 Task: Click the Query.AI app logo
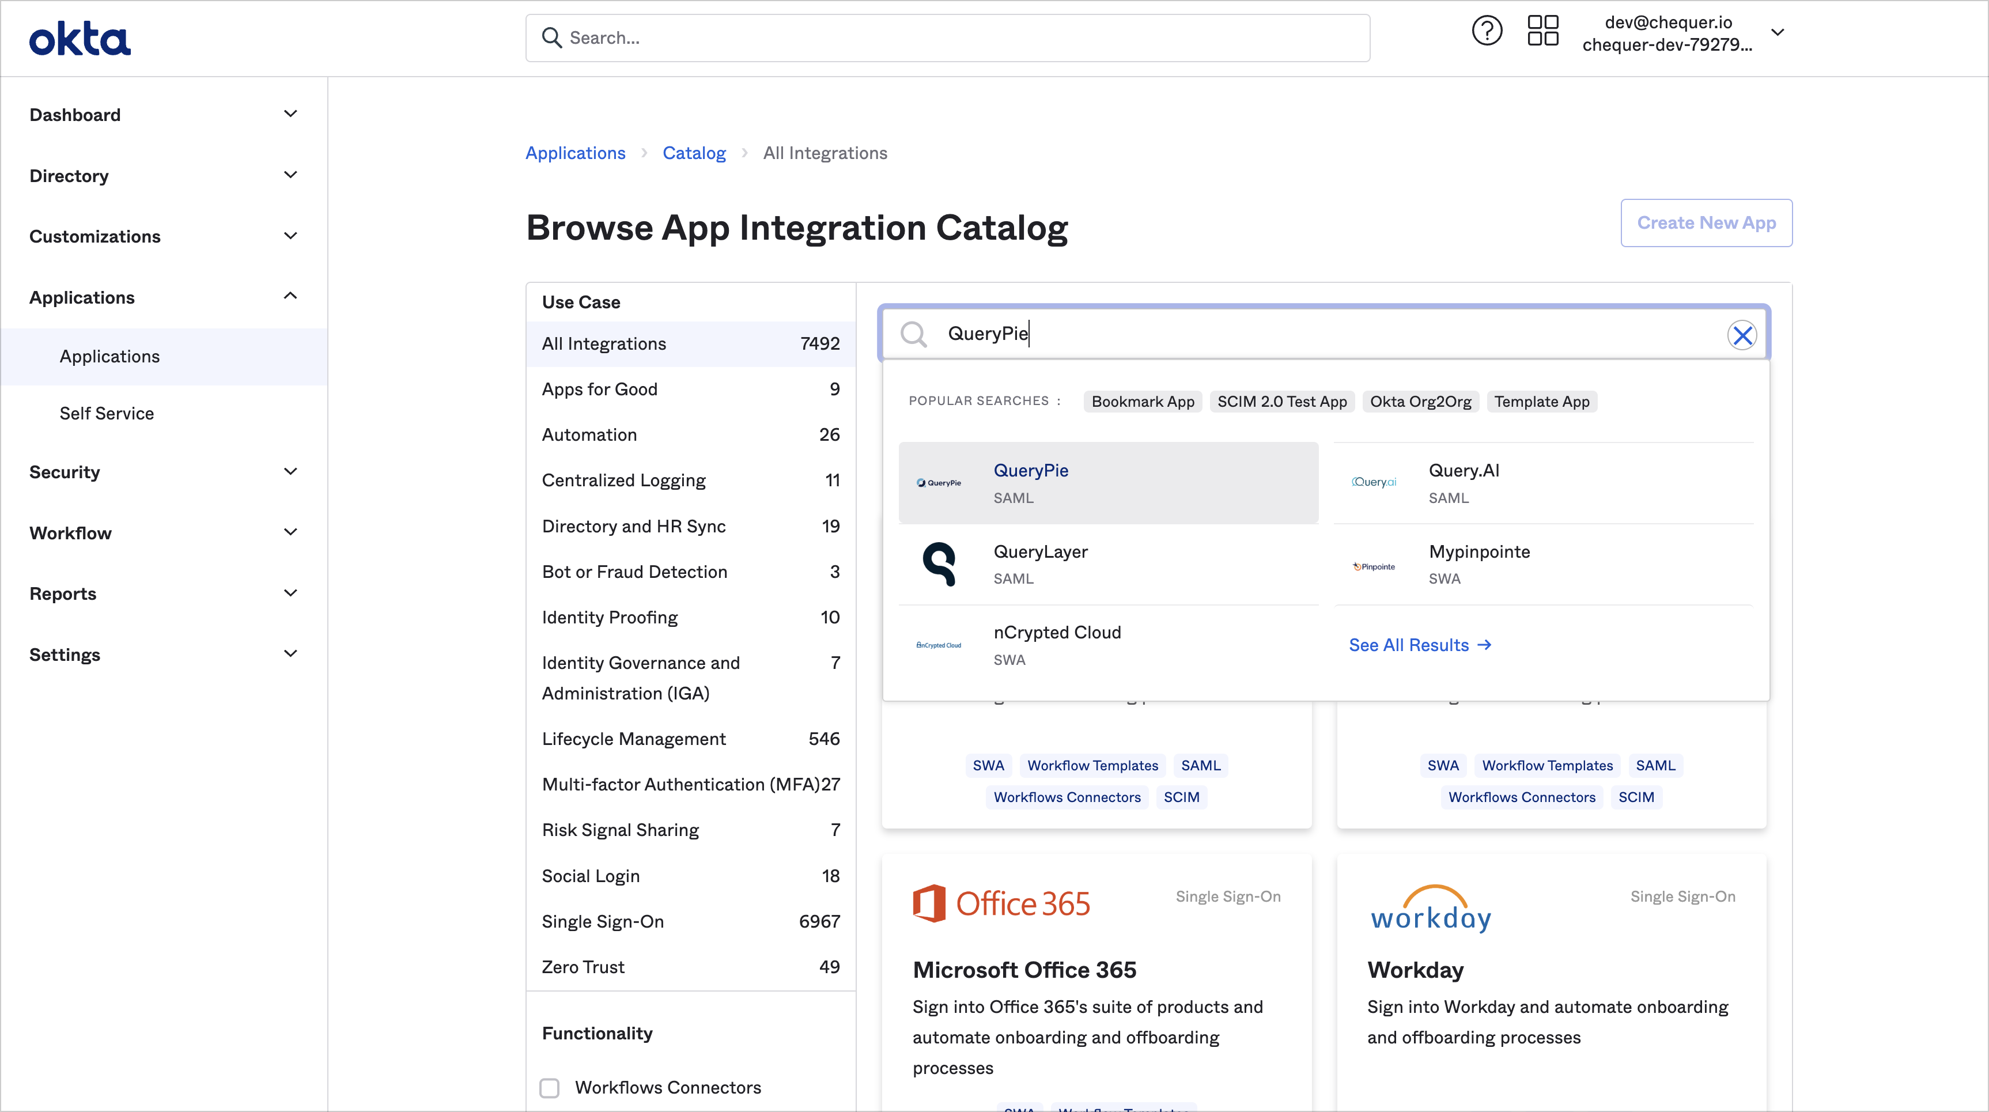pos(1374,482)
